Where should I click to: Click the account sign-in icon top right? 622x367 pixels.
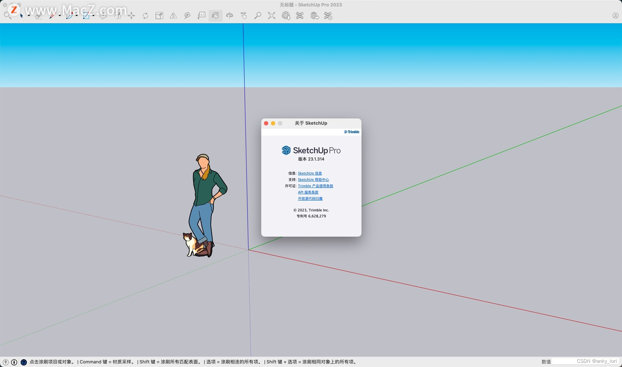(x=616, y=15)
